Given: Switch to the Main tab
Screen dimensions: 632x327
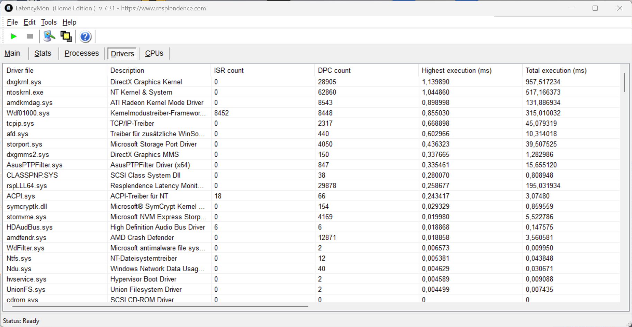Looking at the screenshot, I should tap(12, 53).
